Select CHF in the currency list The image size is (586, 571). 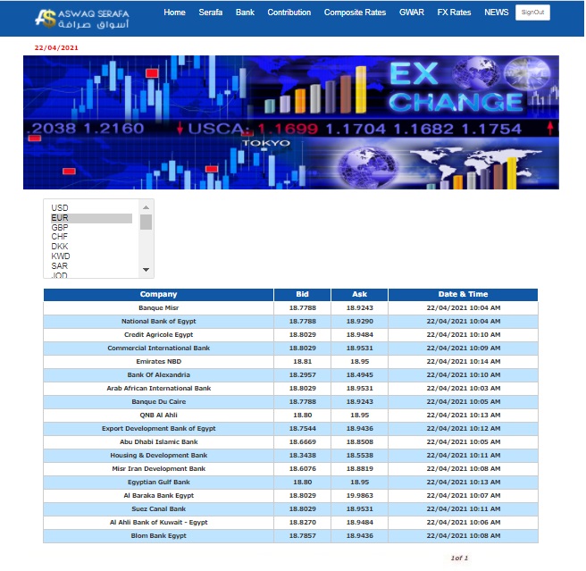pyautogui.click(x=91, y=237)
